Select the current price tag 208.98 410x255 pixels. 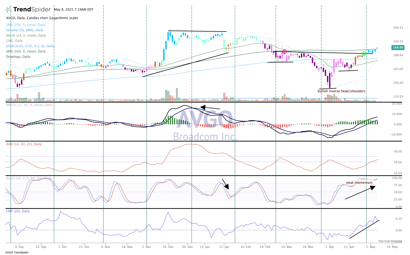pyautogui.click(x=398, y=48)
